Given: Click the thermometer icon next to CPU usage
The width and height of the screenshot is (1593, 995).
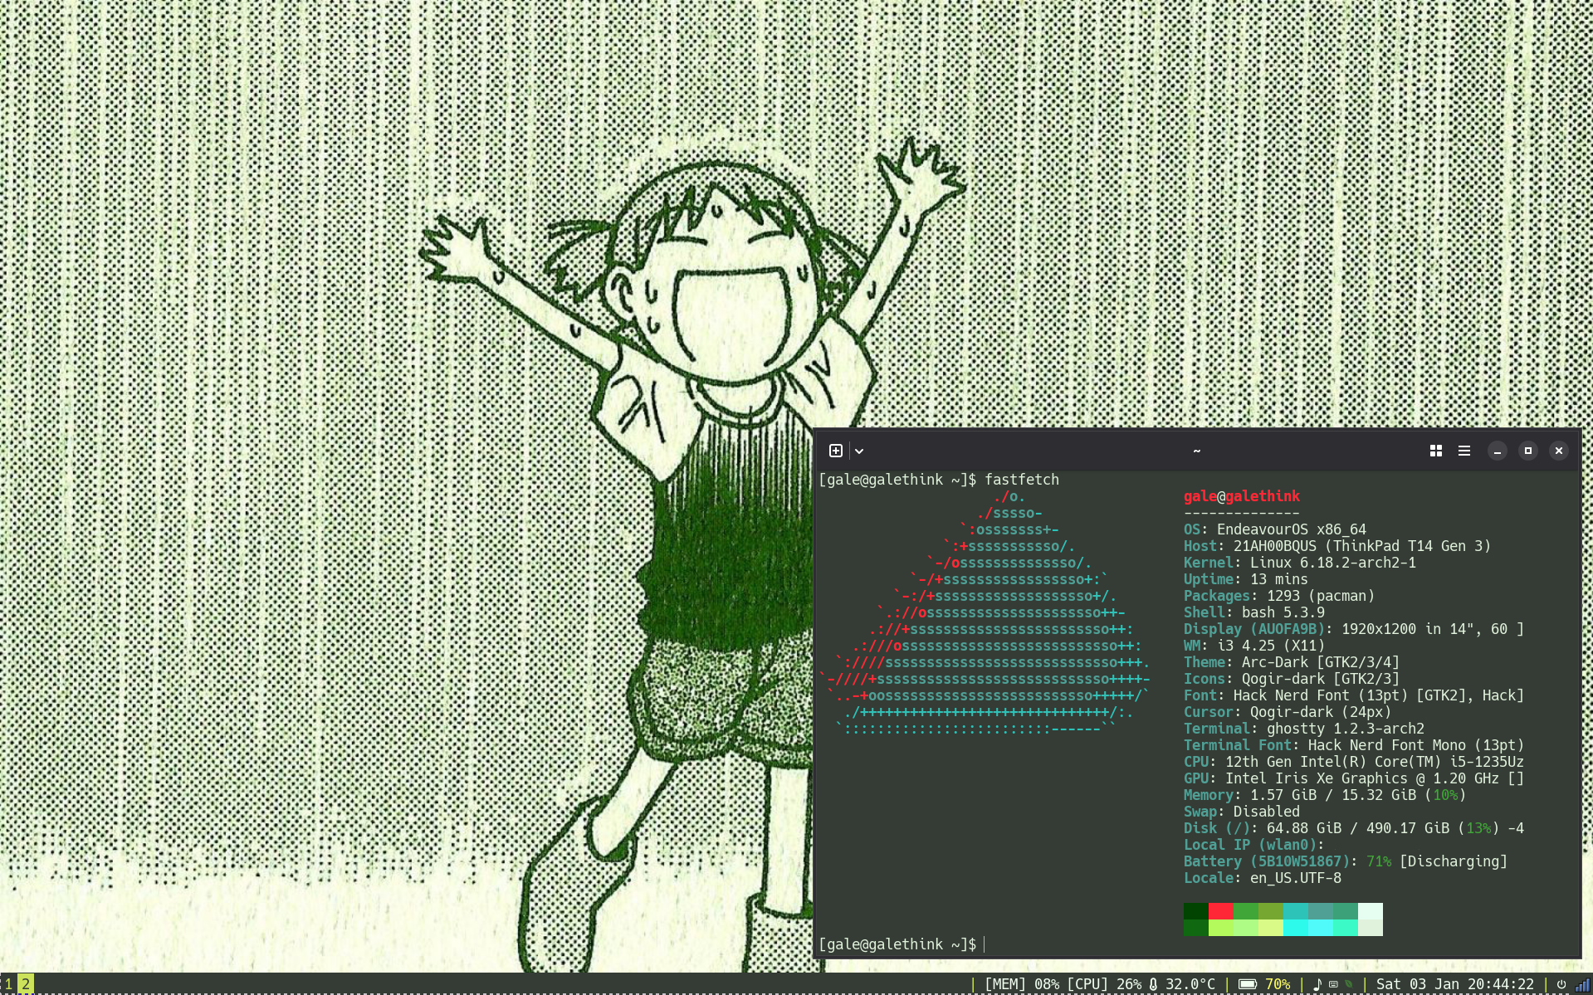Looking at the screenshot, I should pos(1153,984).
